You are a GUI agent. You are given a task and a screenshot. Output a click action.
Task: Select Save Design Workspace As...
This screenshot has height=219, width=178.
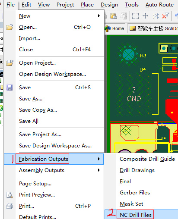(x=54, y=146)
